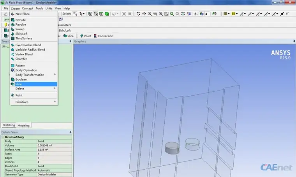
Task: Switch to the Modeling tab
Action: 23,125
